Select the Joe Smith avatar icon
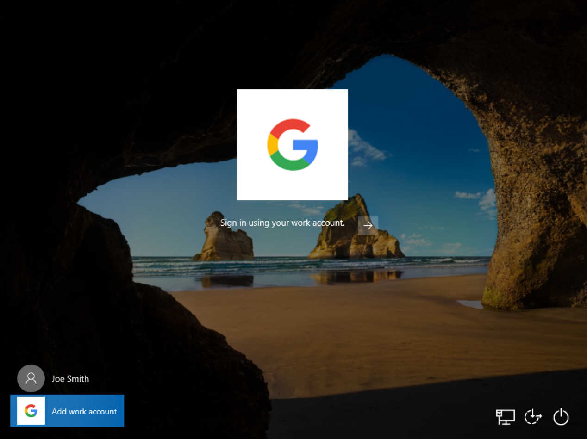Screen dimensions: 587x439 tap(31, 378)
